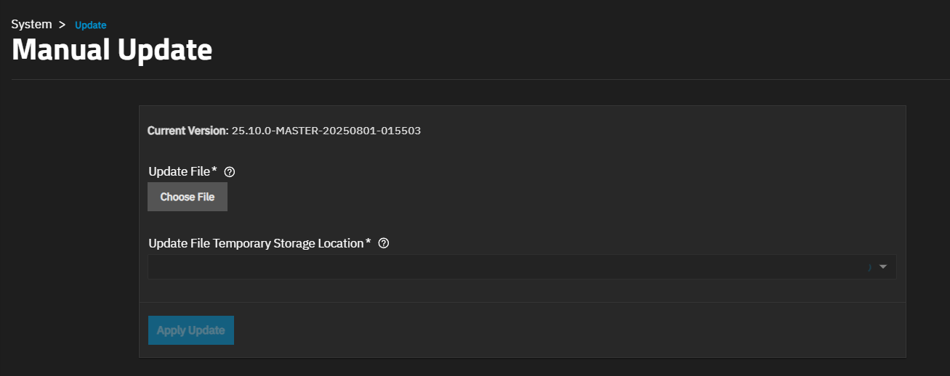Click the loading spinner in the dropdown
Screen dimensions: 950x376
(x=869, y=267)
